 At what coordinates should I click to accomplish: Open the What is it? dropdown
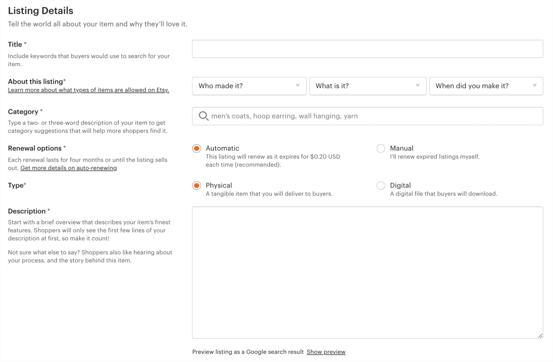tap(368, 86)
